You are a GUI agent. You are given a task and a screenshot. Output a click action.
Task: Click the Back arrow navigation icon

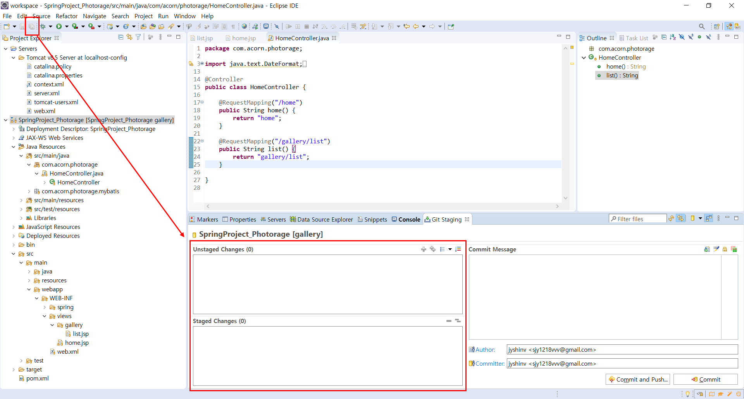click(416, 26)
